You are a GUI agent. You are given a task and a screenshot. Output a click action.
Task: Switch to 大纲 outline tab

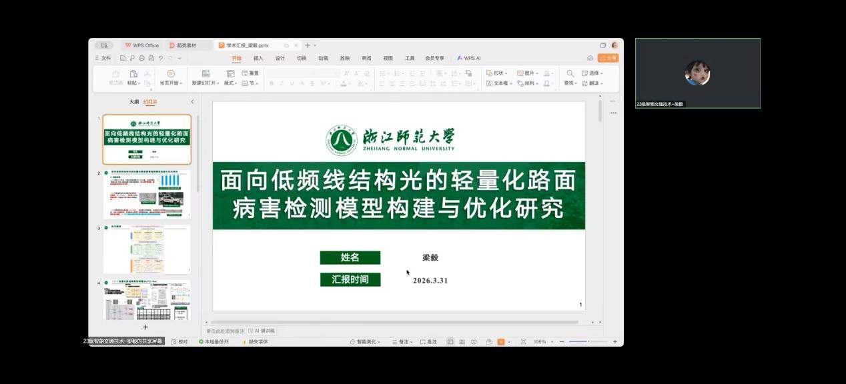(x=134, y=102)
